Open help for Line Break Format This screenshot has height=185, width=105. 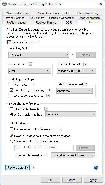[85, 65]
